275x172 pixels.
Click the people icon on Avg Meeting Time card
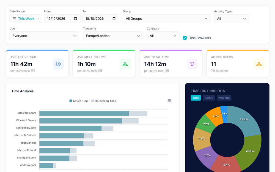pyautogui.click(x=125, y=64)
